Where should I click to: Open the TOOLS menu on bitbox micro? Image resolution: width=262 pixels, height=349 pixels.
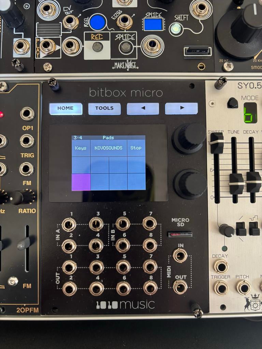[x=104, y=109]
